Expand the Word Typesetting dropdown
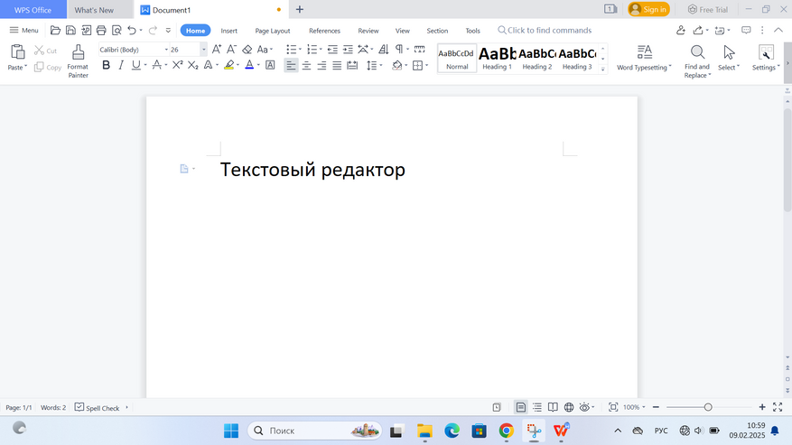The height and width of the screenshot is (445, 792). pos(644,60)
